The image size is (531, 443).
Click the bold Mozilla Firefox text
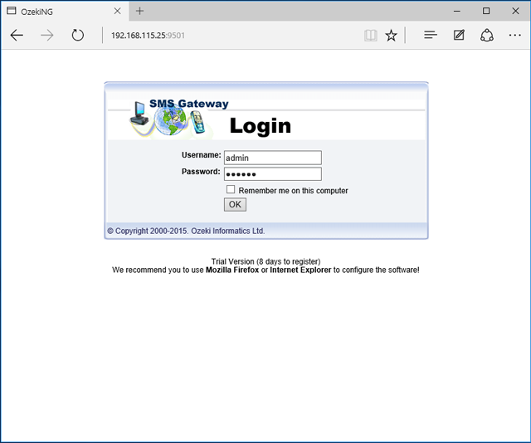[x=232, y=270]
